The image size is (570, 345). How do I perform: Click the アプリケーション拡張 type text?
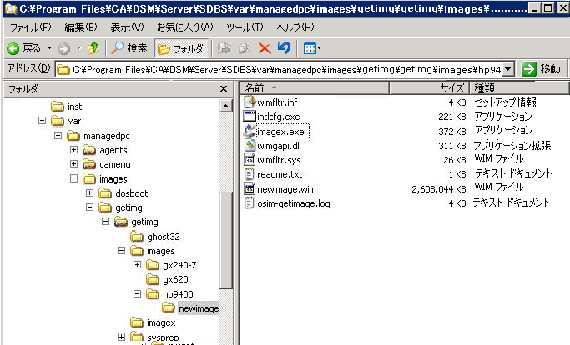(512, 145)
